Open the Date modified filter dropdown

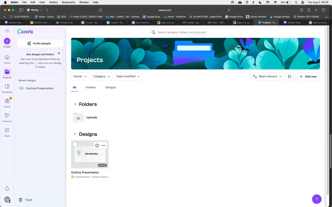click(128, 76)
